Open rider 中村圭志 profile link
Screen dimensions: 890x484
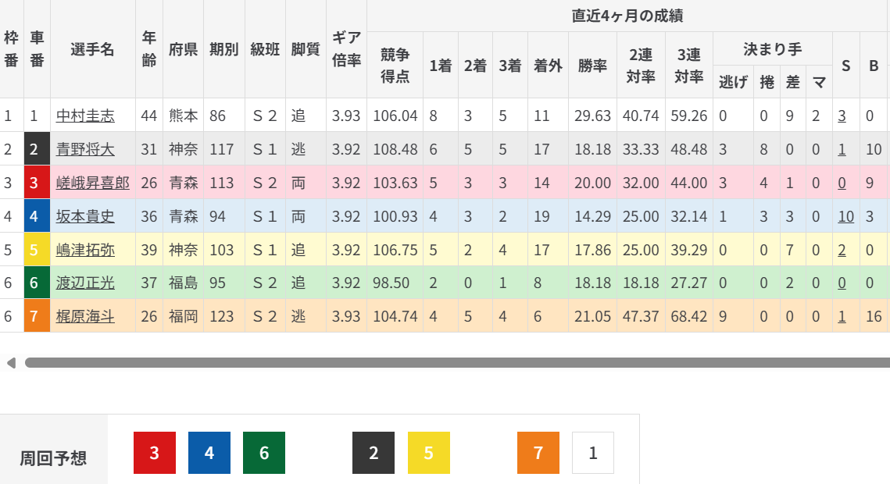(85, 116)
